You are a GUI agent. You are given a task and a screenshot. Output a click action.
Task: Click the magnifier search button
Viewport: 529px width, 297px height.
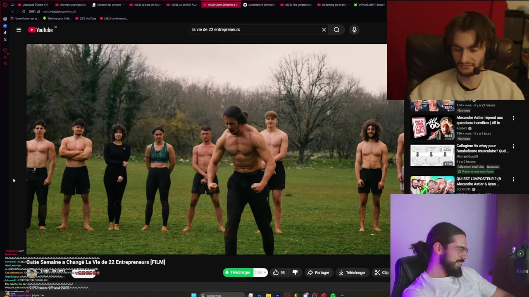coord(336,30)
